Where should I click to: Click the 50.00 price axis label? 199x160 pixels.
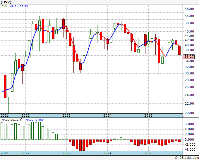189,23
